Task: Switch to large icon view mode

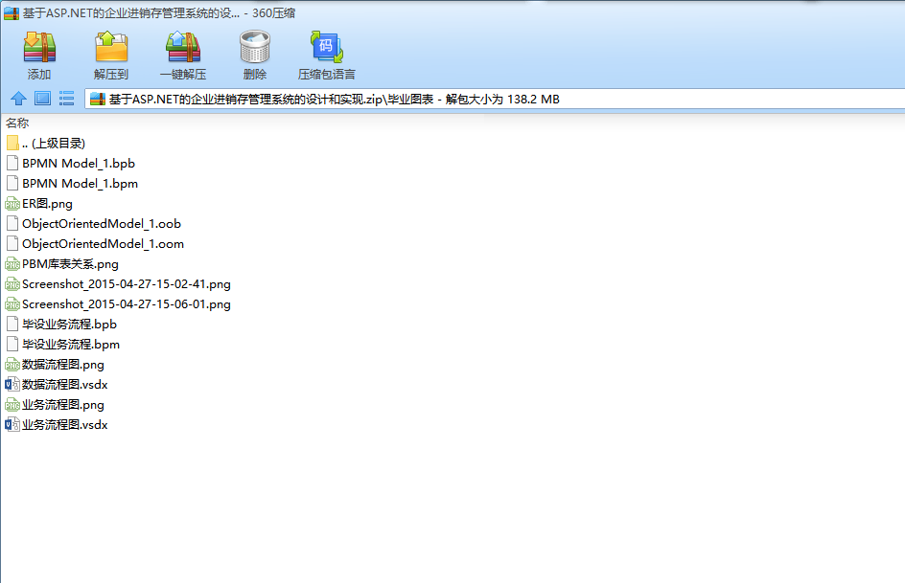Action: (43, 99)
